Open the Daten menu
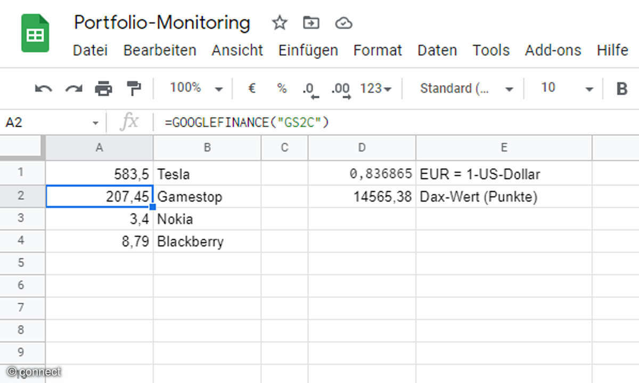 pos(437,51)
